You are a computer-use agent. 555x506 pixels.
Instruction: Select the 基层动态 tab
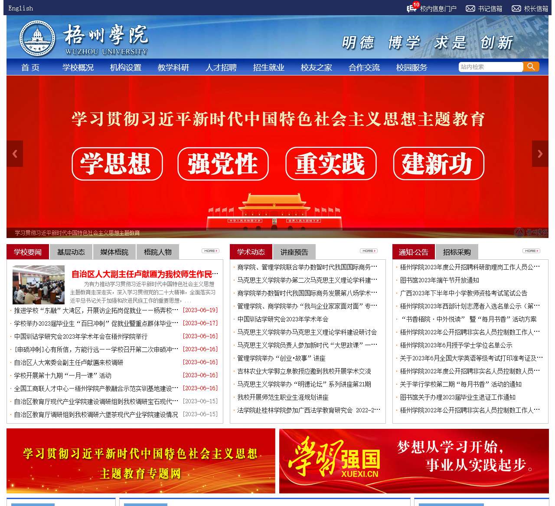pyautogui.click(x=71, y=252)
